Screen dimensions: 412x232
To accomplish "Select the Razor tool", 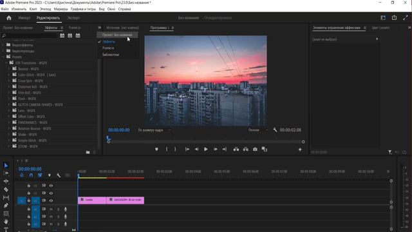I will click(6, 189).
